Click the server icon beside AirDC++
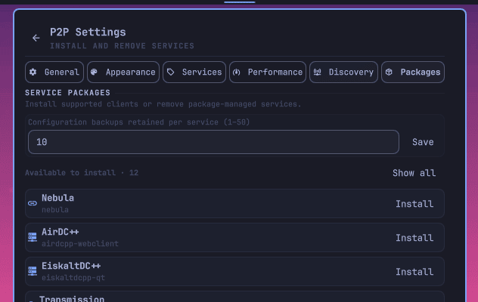This screenshot has width=478, height=302. coord(33,237)
